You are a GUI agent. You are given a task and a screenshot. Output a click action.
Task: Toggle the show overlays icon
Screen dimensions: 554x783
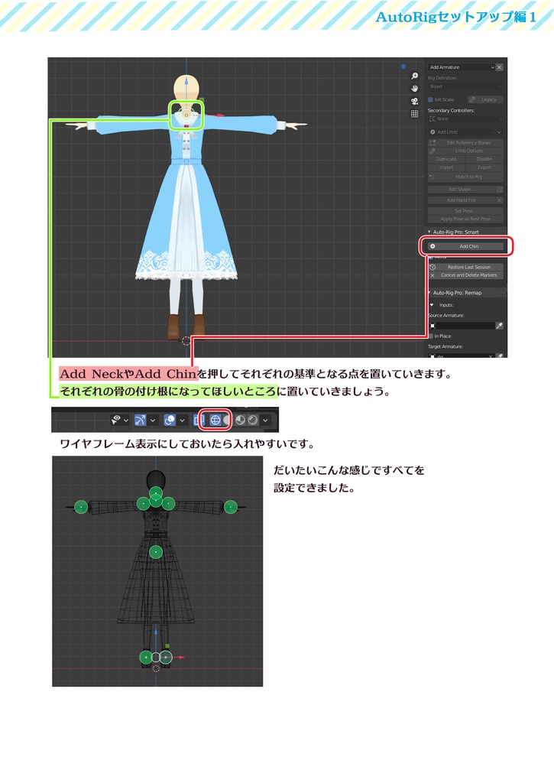coord(170,420)
